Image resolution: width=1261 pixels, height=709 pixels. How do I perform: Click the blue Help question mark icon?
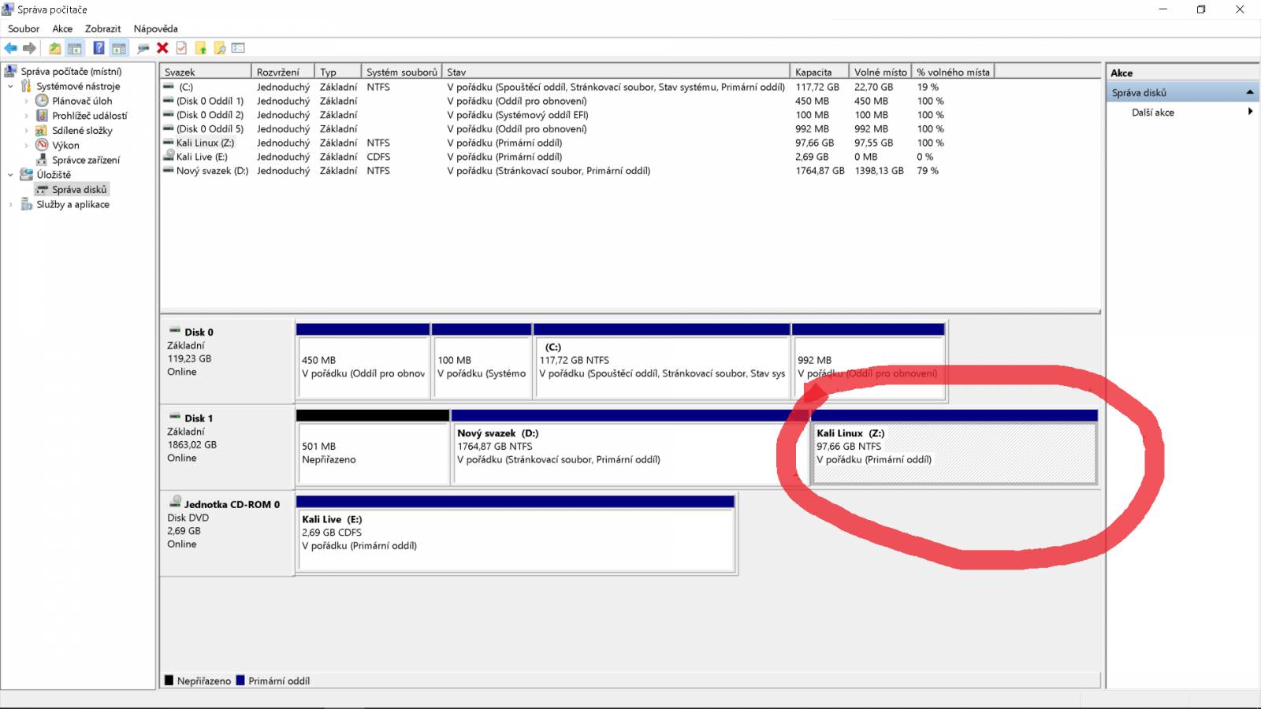[99, 48]
